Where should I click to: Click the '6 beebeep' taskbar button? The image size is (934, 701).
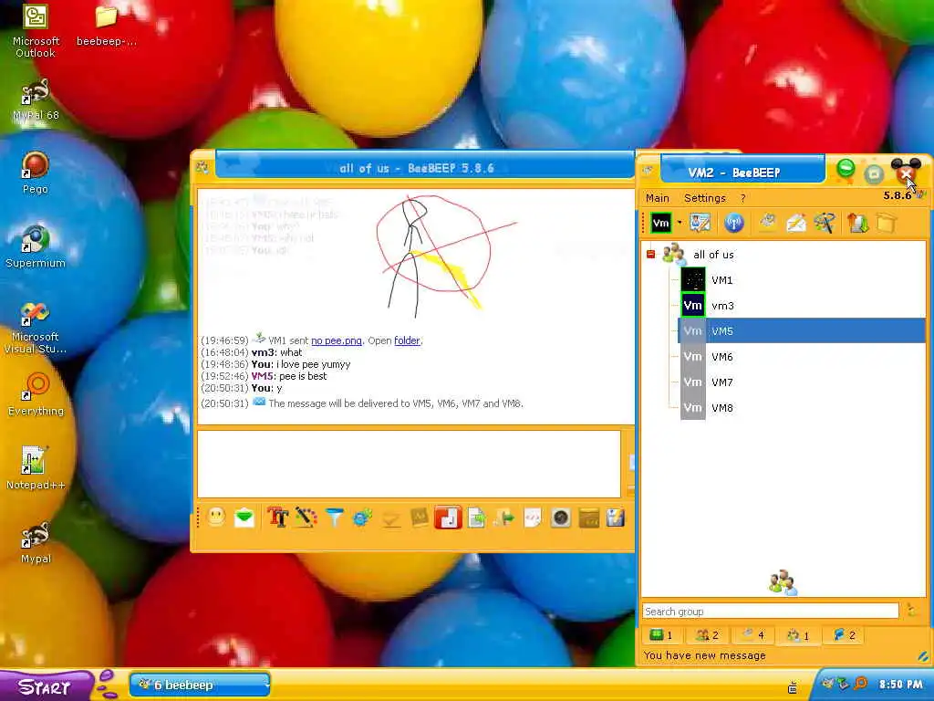pyautogui.click(x=200, y=685)
